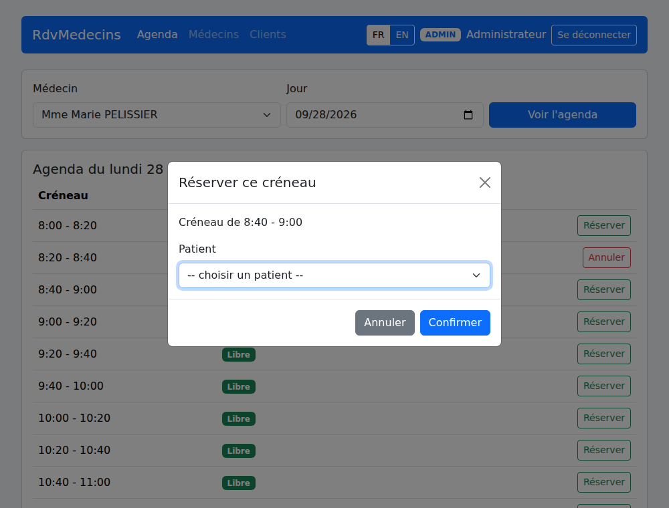Click the Libre badge for 9:20 - 9:40
669x508 pixels.
click(x=239, y=354)
